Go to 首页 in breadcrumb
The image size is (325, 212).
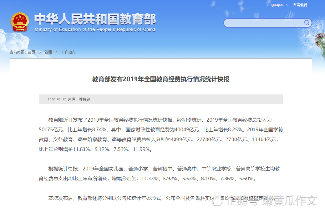click(x=32, y=52)
